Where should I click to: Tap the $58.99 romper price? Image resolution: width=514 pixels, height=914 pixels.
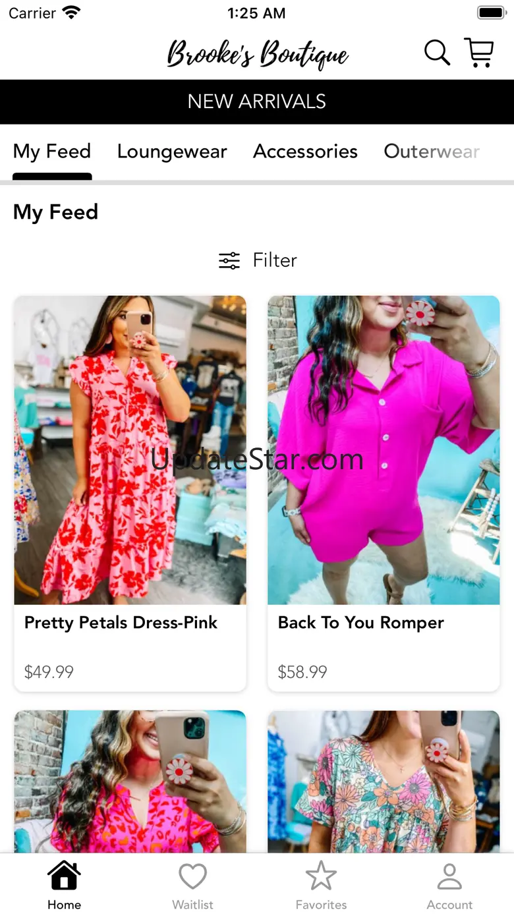coord(302,672)
